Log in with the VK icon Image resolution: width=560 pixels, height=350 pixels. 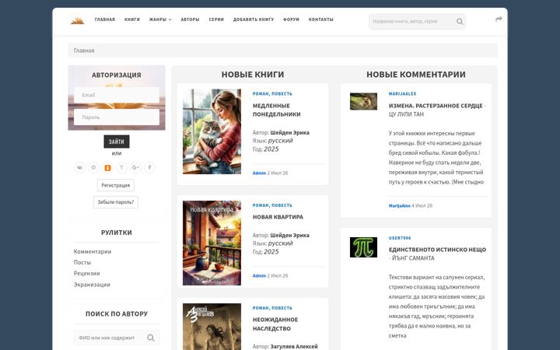point(79,167)
